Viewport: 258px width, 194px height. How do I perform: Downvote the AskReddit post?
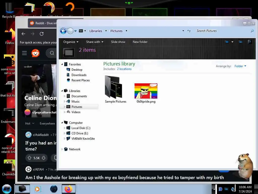tap(44, 158)
